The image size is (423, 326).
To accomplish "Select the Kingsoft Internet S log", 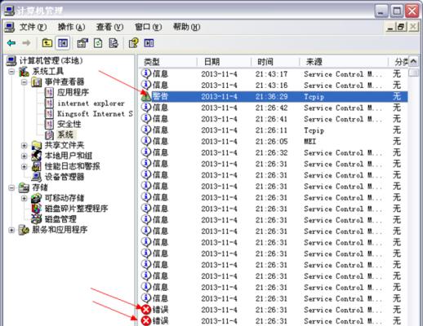I will tap(95, 113).
